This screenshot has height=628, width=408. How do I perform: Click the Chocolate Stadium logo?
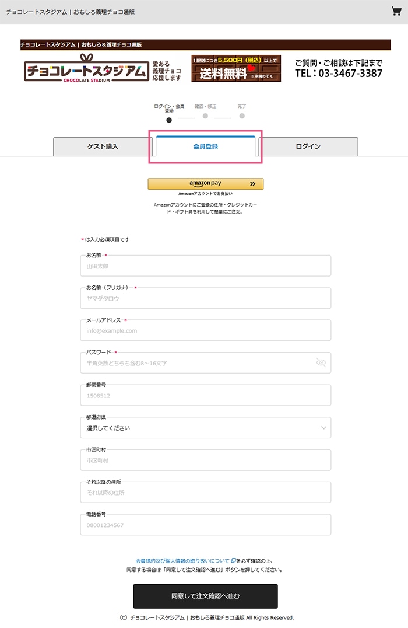point(86,69)
